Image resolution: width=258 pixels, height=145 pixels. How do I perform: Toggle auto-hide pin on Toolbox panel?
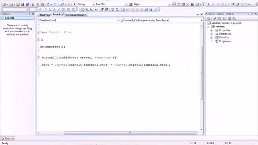[x=29, y=14]
